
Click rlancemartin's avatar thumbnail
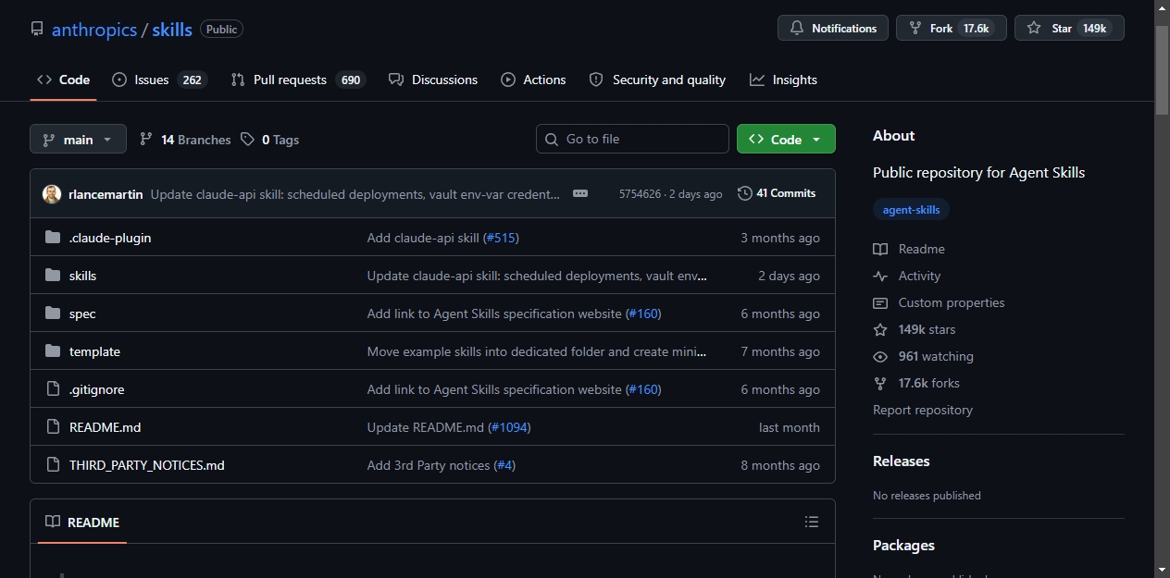[52, 194]
